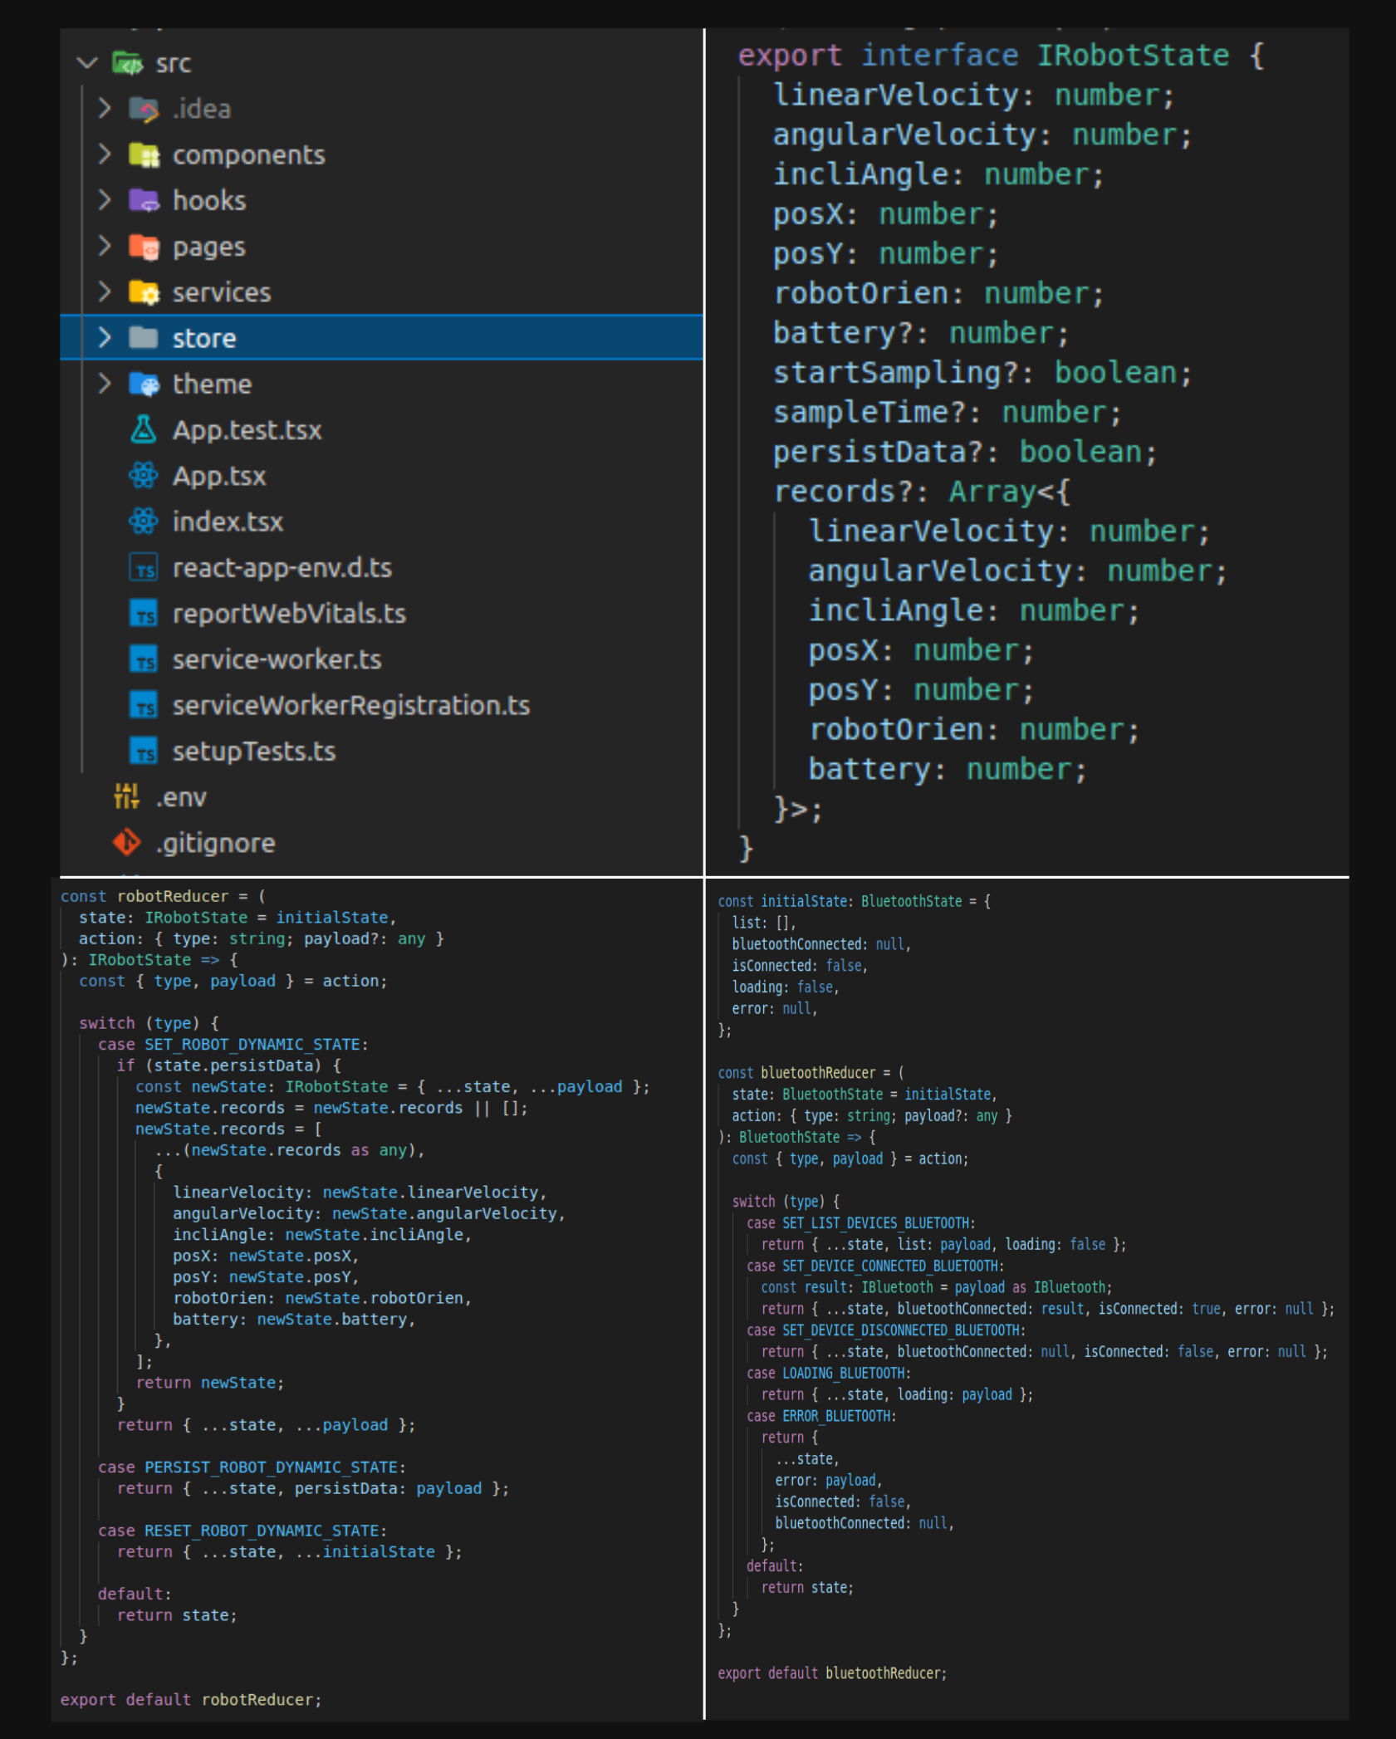Screen dimensions: 1396x1739
Task: Open App.tsx file
Action: pyautogui.click(x=218, y=477)
